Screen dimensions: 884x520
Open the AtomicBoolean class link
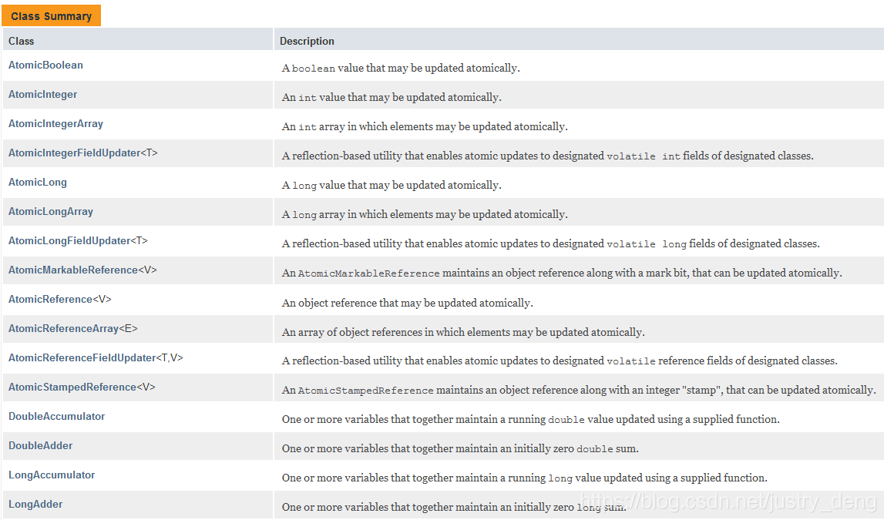(x=45, y=65)
